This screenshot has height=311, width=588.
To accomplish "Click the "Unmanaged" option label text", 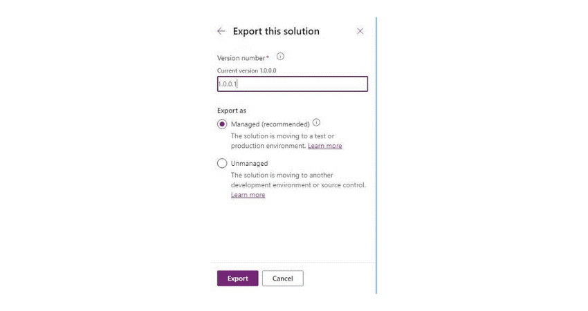I will tap(249, 164).
